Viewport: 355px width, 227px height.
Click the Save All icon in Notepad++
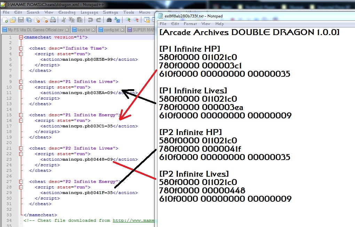[29, 20]
